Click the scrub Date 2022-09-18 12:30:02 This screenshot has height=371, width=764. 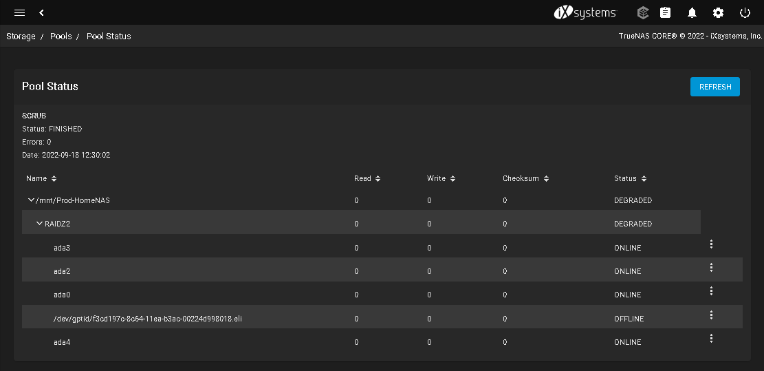[x=66, y=155]
